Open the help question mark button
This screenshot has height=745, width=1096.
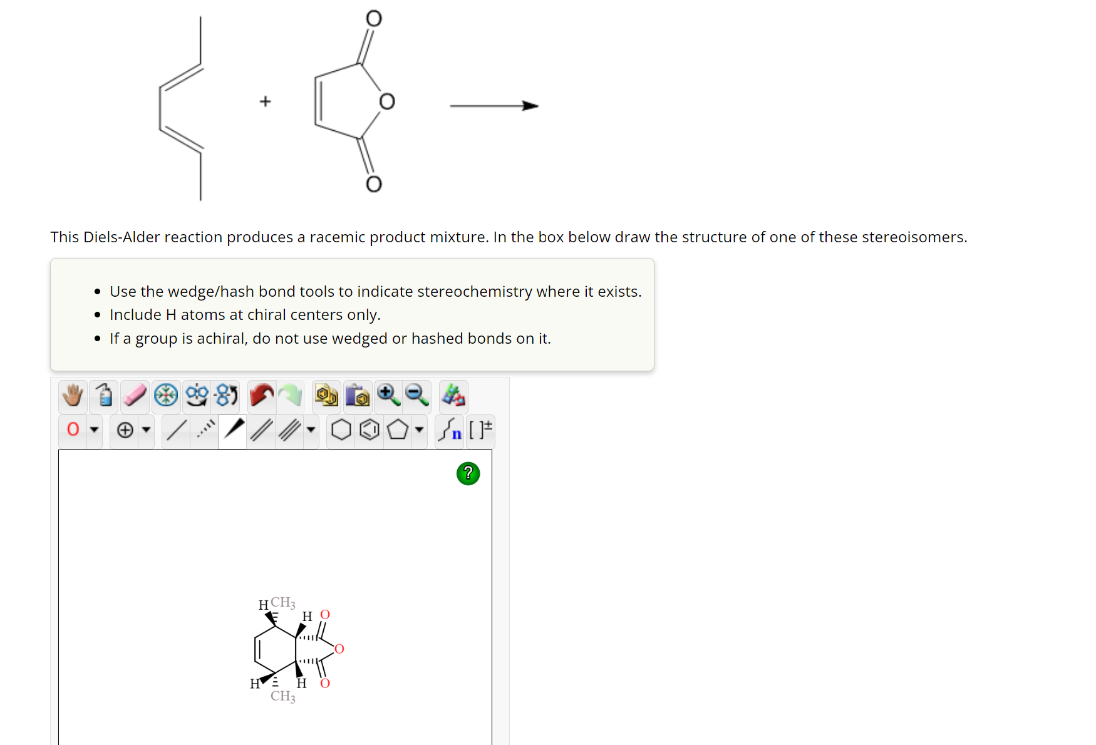[468, 474]
